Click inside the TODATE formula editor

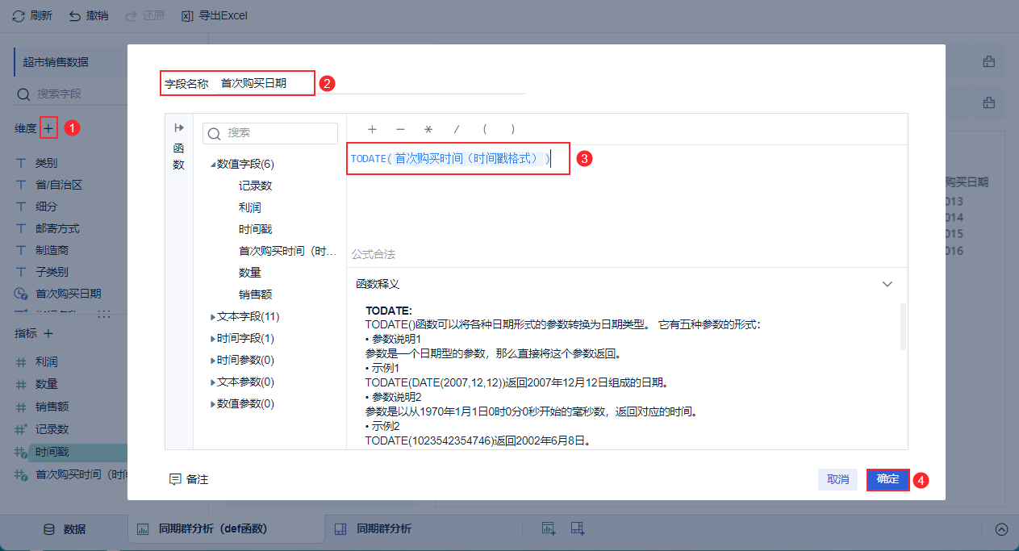coord(627,194)
